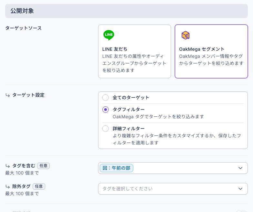Click the 任意 badge next to タグを含む
This screenshot has width=253, height=212.
coord(43,166)
